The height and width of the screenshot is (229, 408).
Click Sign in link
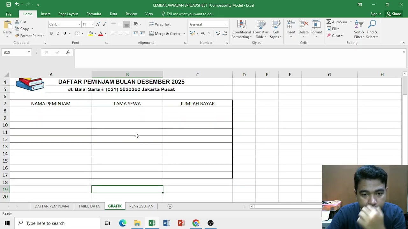point(376,14)
